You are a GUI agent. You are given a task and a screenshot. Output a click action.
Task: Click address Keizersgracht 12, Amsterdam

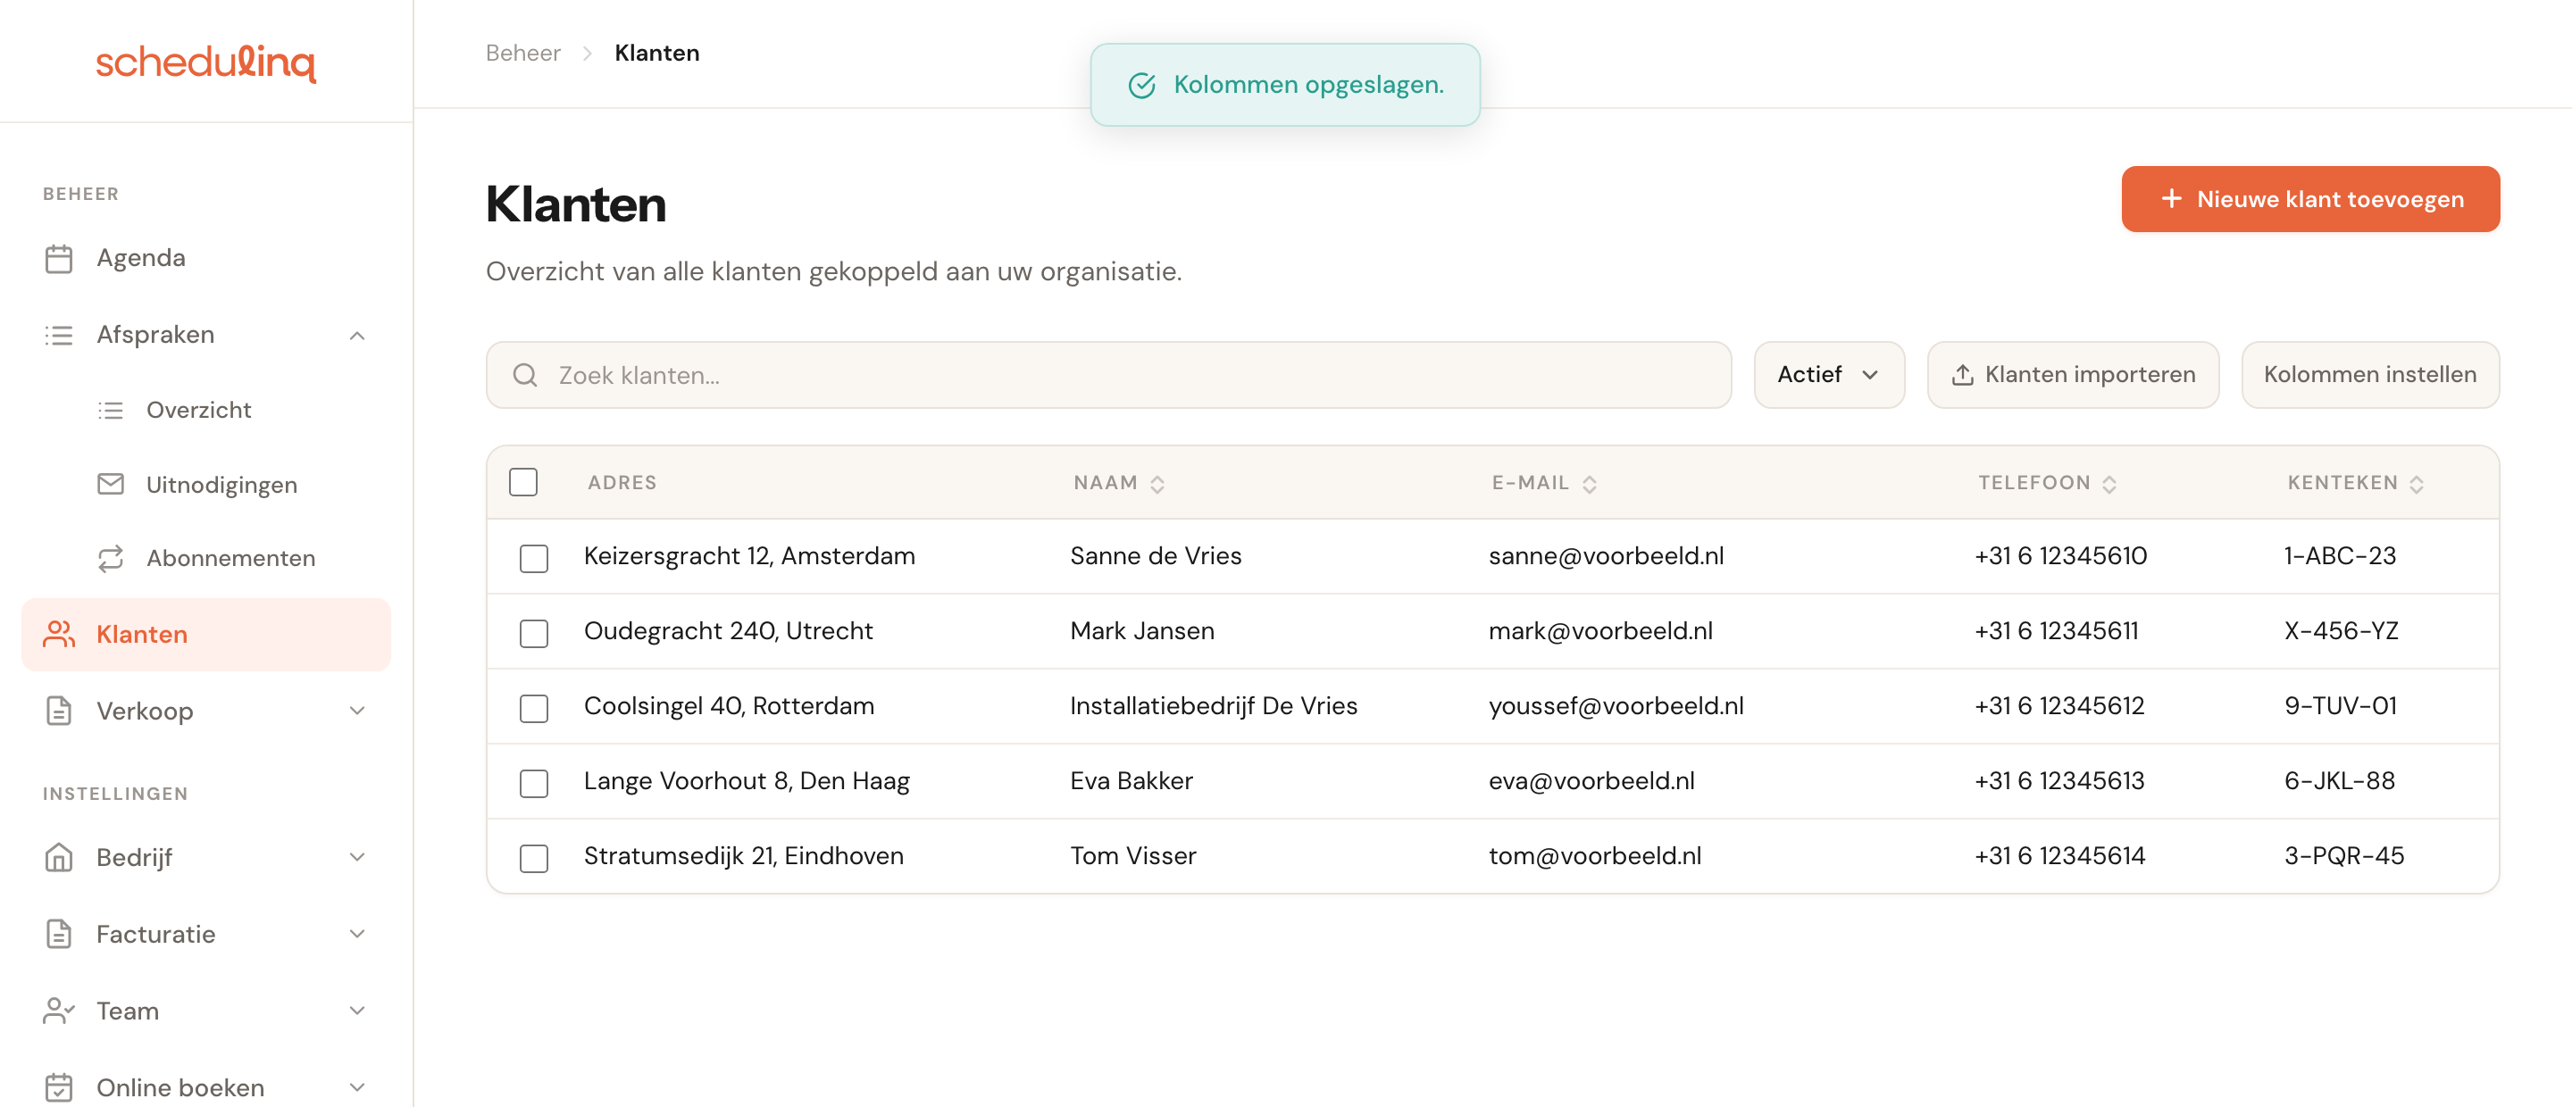point(749,556)
